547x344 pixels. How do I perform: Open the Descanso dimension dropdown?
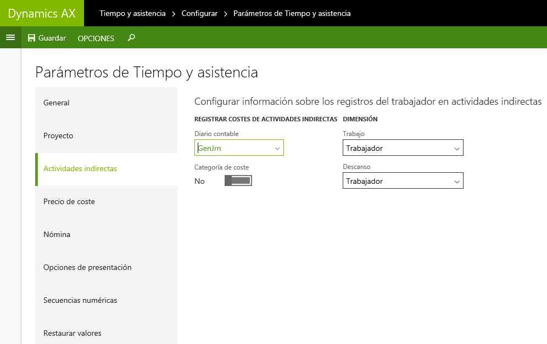pos(403,181)
